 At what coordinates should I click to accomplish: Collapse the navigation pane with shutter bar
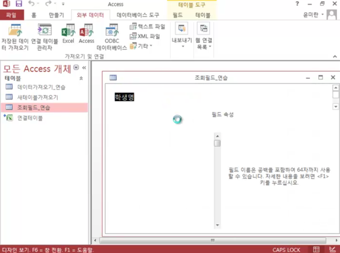[x=84, y=68]
